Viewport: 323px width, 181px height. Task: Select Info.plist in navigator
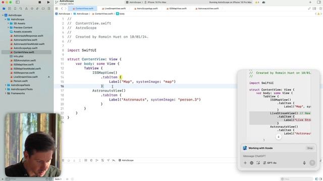[17, 56]
